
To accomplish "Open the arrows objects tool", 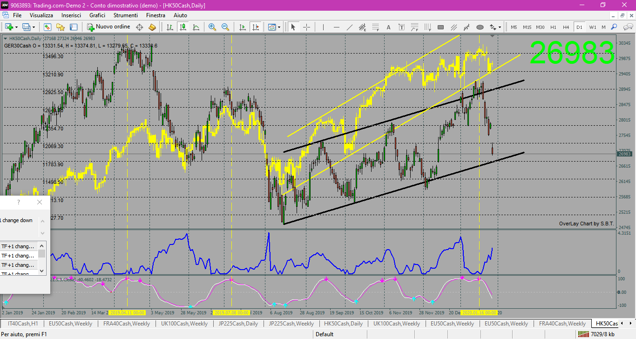I will 493,27.
